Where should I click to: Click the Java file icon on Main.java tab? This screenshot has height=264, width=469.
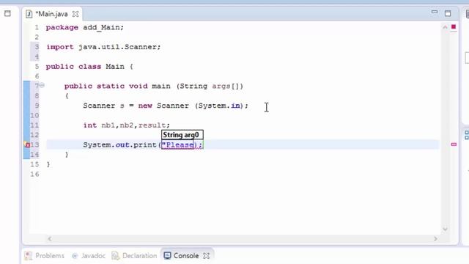tap(29, 14)
